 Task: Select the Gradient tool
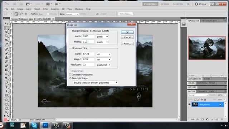click(6, 70)
